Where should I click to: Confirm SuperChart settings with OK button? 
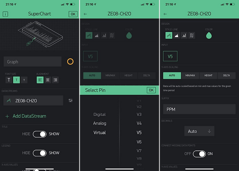(73, 14)
